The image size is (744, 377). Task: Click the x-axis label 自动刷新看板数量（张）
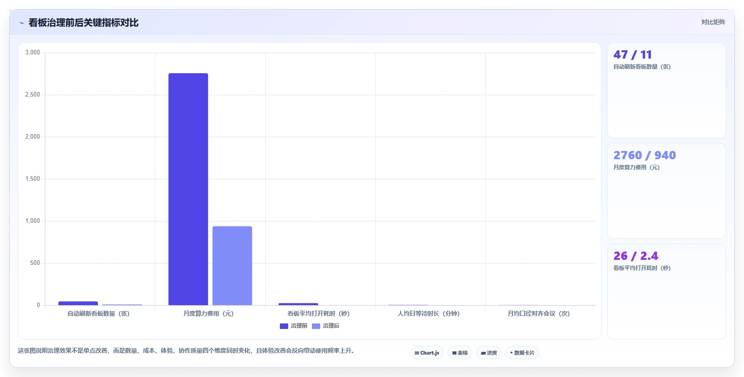(98, 314)
